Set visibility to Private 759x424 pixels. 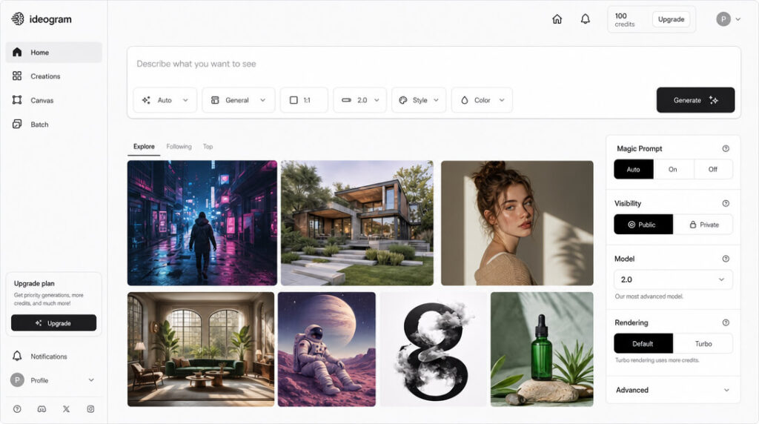pyautogui.click(x=703, y=225)
